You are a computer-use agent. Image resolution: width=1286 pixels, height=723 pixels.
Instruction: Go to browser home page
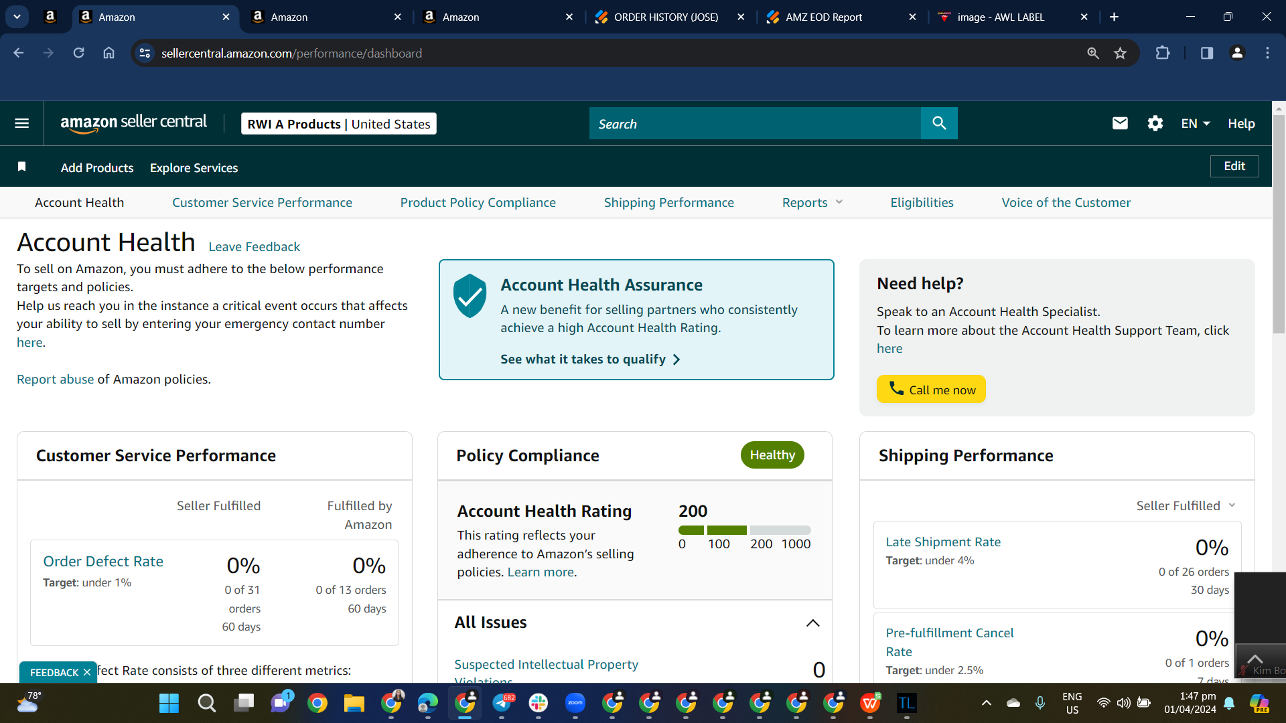tap(109, 53)
